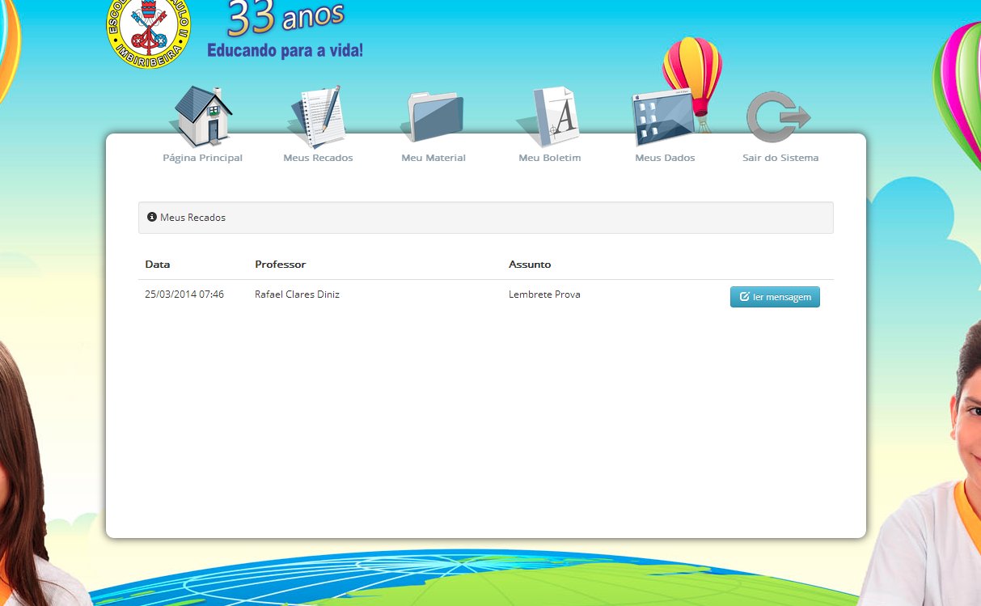981x606 pixels.
Task: Select the 25/03/2014 07:46 date cell
Action: point(184,295)
